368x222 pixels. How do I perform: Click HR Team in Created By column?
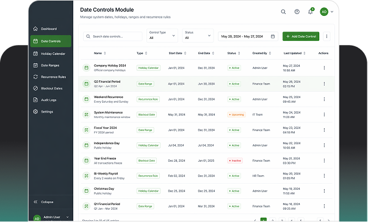pyautogui.click(x=258, y=176)
